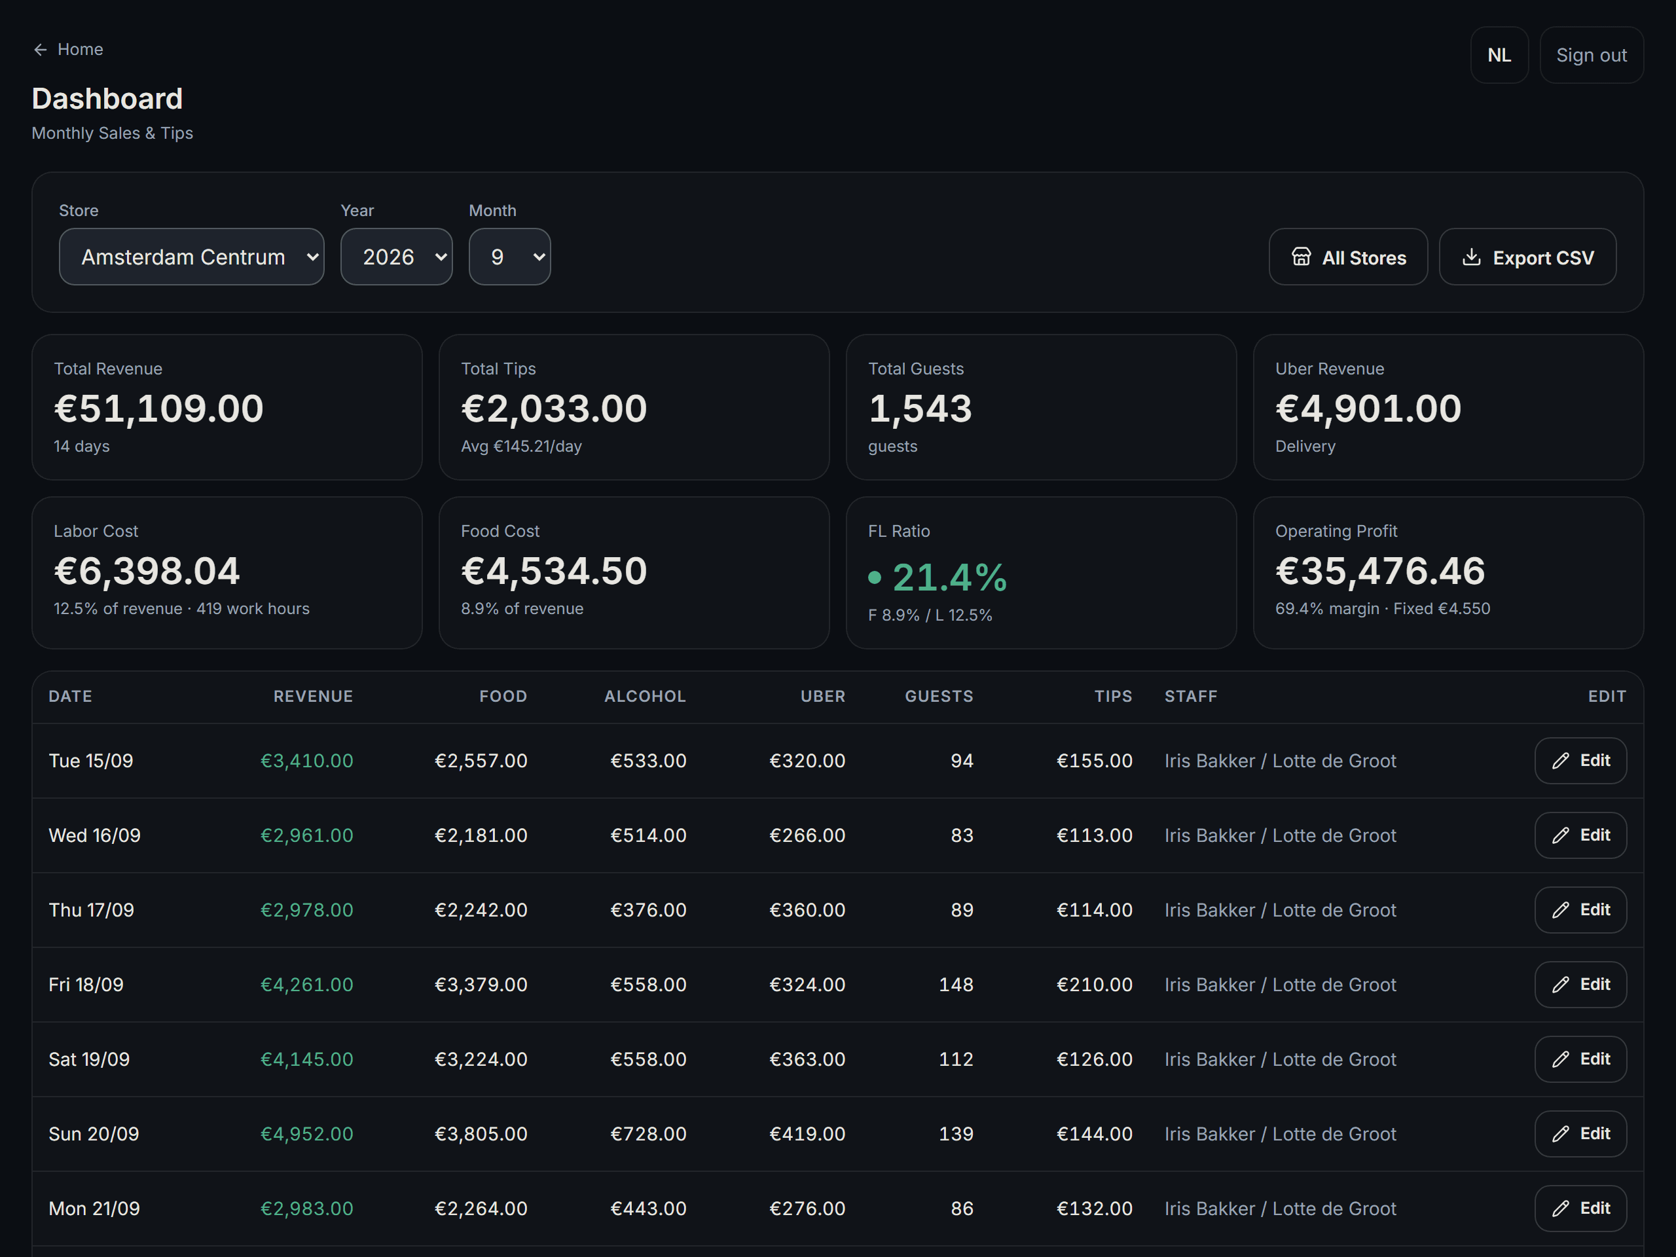Select the Total Revenue value €51,109.00
This screenshot has height=1257, width=1676.
coord(159,409)
